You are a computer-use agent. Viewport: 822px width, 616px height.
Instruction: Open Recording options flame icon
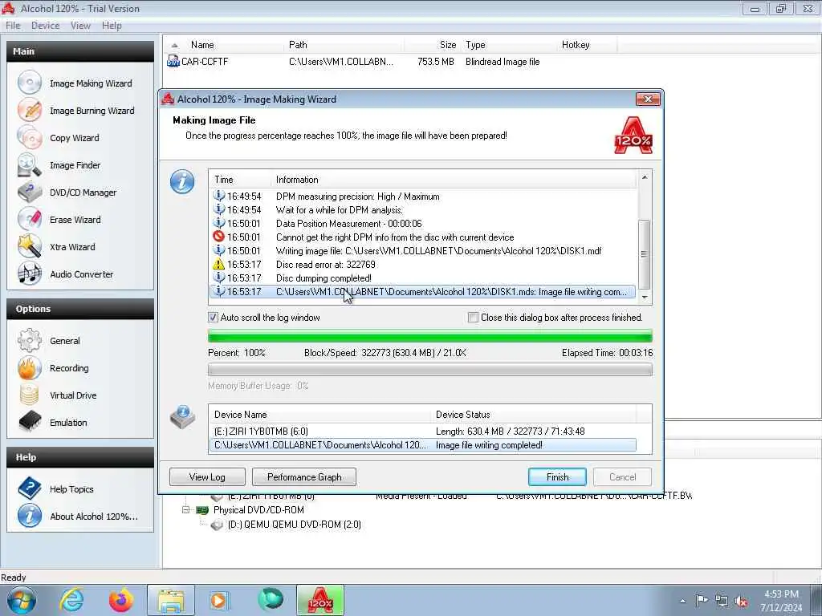[x=30, y=367]
